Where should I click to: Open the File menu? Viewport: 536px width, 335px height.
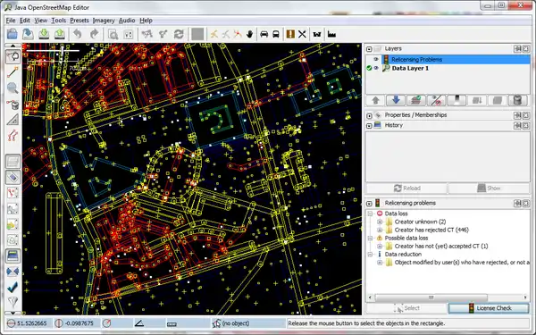pos(11,21)
